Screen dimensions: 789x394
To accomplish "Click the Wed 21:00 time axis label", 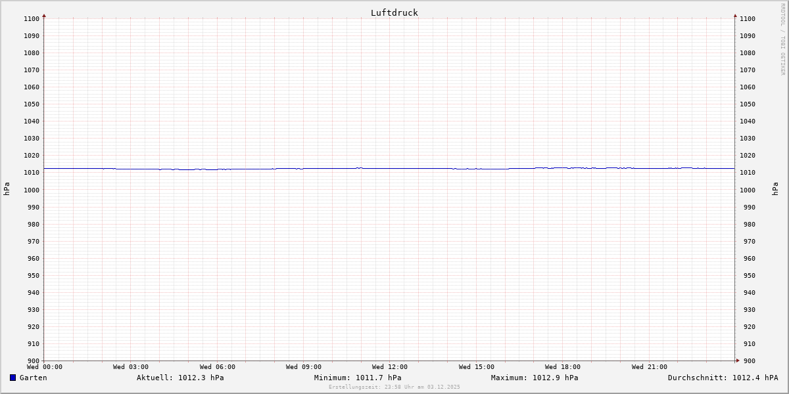I will [649, 367].
